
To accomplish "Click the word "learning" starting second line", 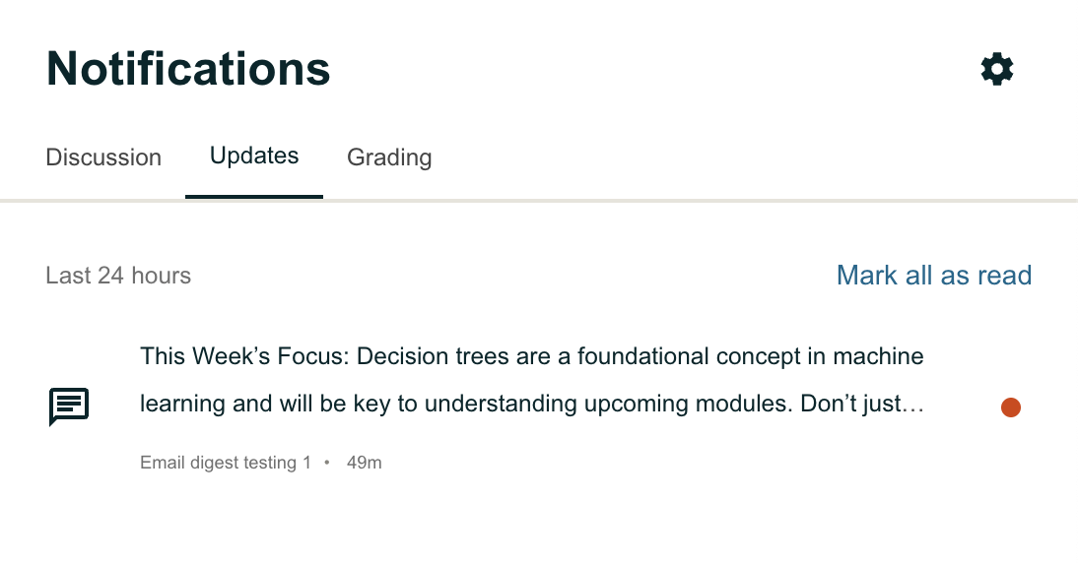I will [181, 404].
